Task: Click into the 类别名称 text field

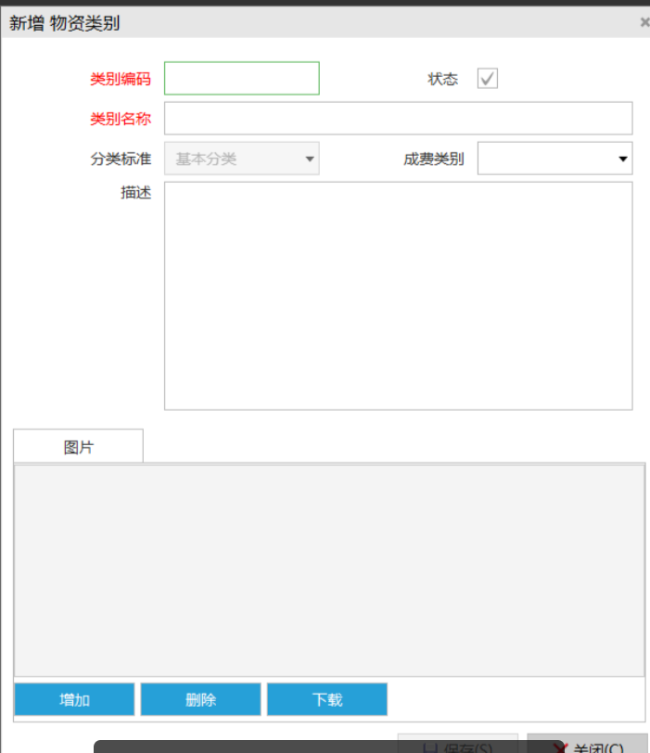Action: (x=398, y=119)
